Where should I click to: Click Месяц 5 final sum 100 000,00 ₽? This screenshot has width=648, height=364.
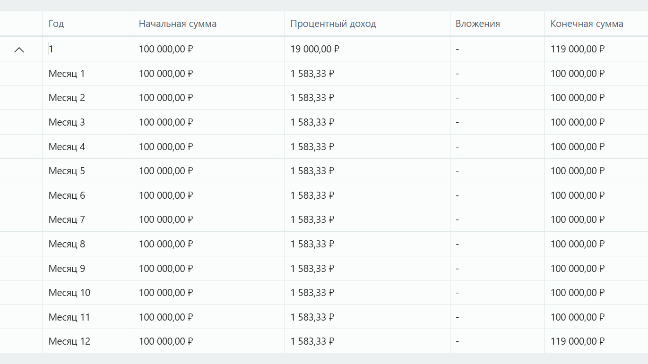tap(578, 171)
